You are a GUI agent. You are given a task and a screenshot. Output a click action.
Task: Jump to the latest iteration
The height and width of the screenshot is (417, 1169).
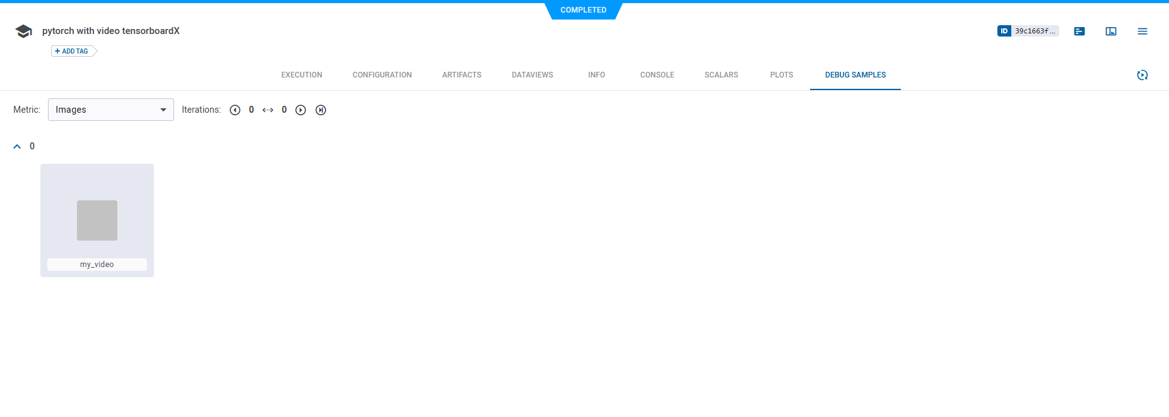321,110
